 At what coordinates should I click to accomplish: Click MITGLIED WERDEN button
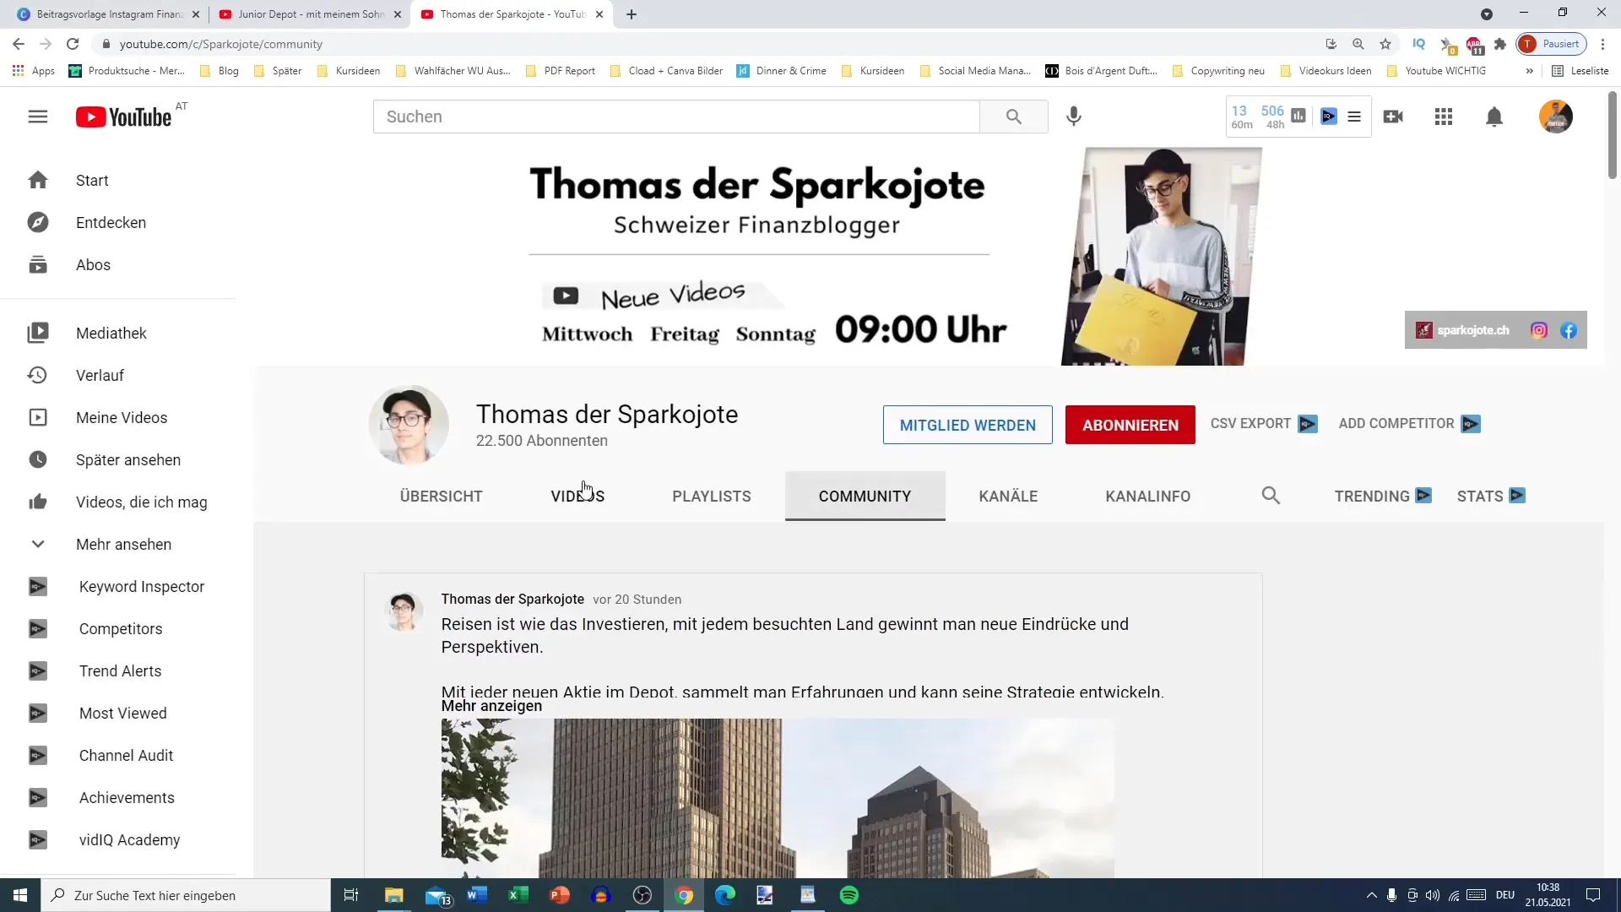[x=968, y=425]
